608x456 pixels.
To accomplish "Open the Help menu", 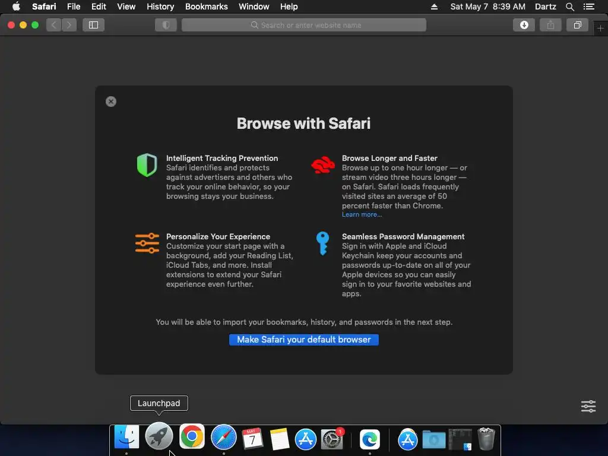I will coord(289,7).
